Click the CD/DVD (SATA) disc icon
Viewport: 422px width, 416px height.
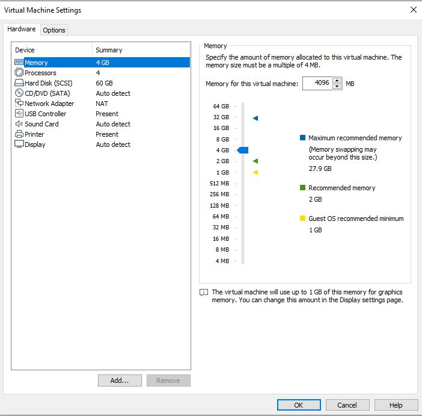click(19, 93)
